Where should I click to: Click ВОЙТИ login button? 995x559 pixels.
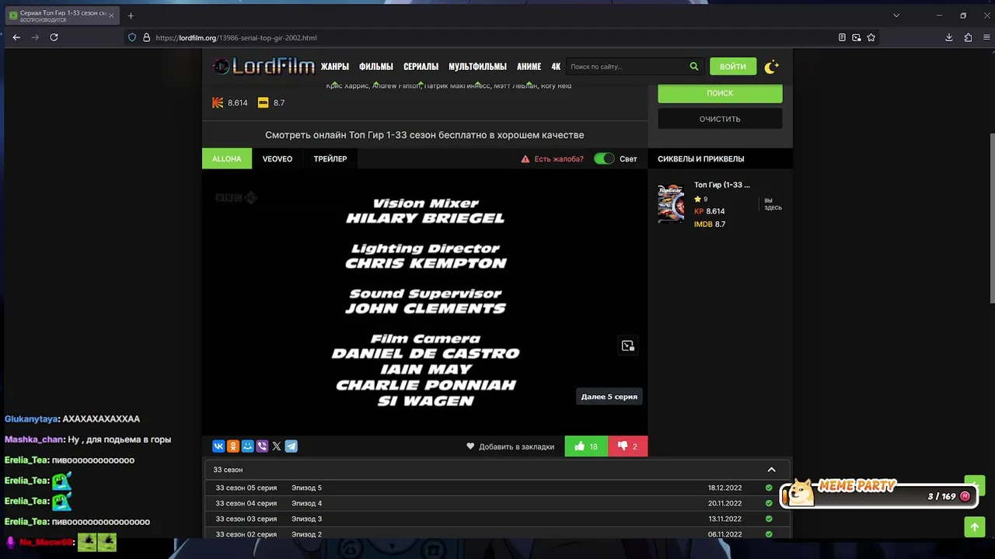coord(733,67)
